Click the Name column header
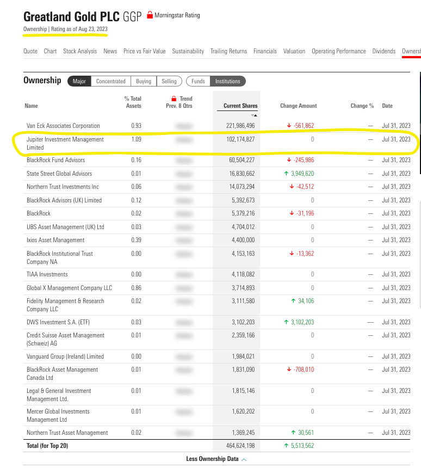 [x=31, y=106]
